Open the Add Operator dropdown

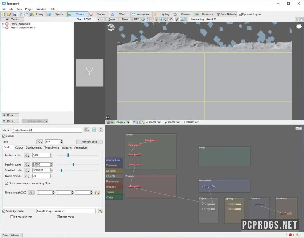pos(35,121)
